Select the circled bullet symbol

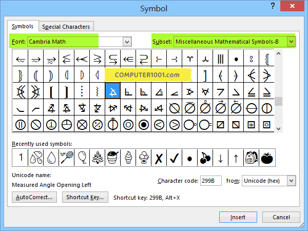pyautogui.click(x=144, y=124)
